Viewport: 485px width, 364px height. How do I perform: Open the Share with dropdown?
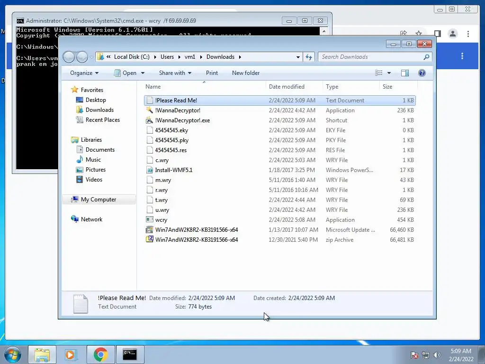pos(175,73)
